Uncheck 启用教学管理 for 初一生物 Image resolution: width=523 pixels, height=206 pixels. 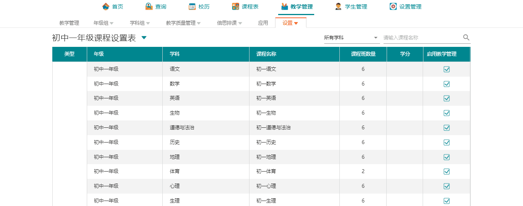point(446,113)
